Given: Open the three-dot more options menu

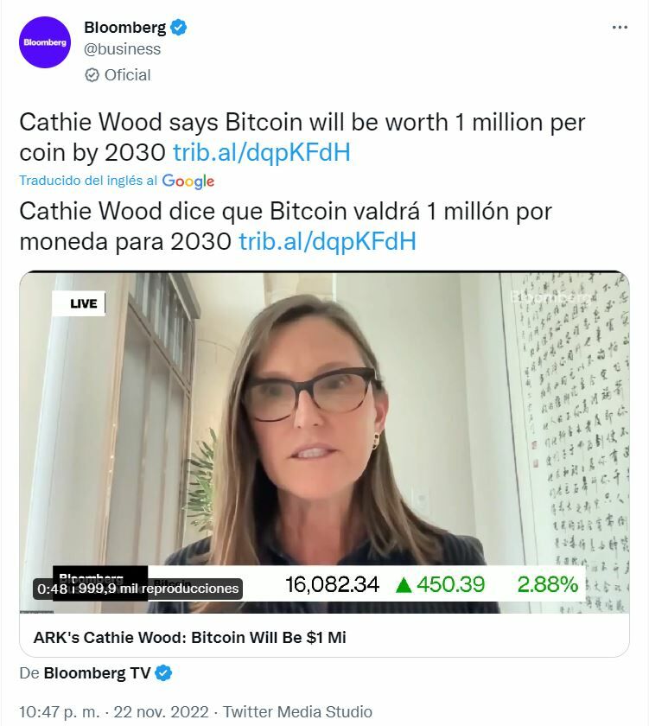Looking at the screenshot, I should point(620,28).
